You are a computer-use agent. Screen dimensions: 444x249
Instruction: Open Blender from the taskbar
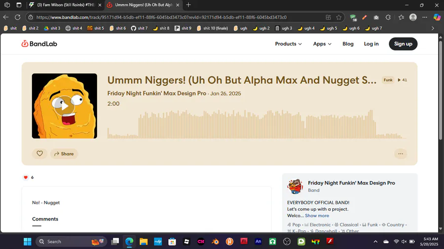(x=215, y=242)
